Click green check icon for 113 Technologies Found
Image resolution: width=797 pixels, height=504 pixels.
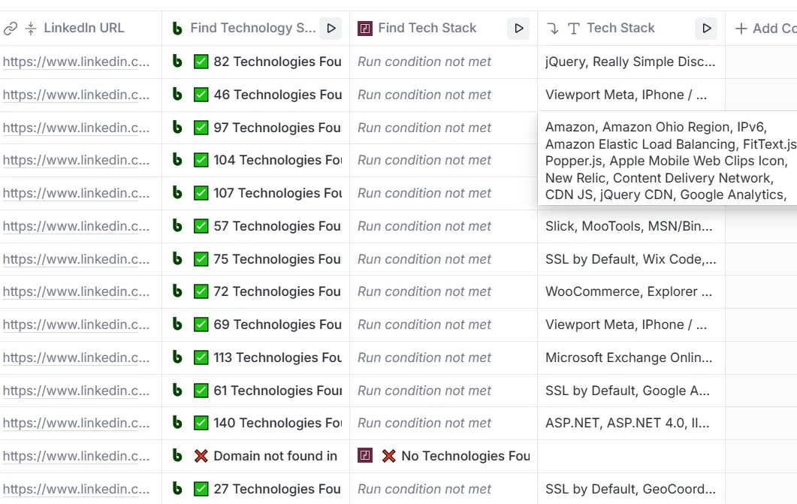coord(201,358)
